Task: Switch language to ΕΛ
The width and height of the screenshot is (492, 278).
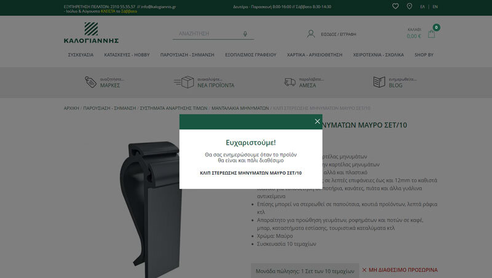Action: pos(423,7)
